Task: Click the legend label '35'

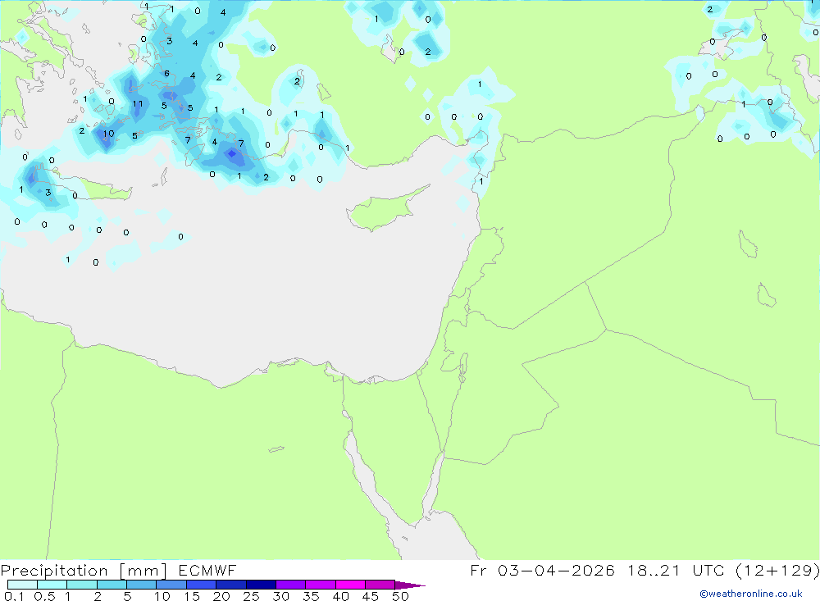Action: 311,596
